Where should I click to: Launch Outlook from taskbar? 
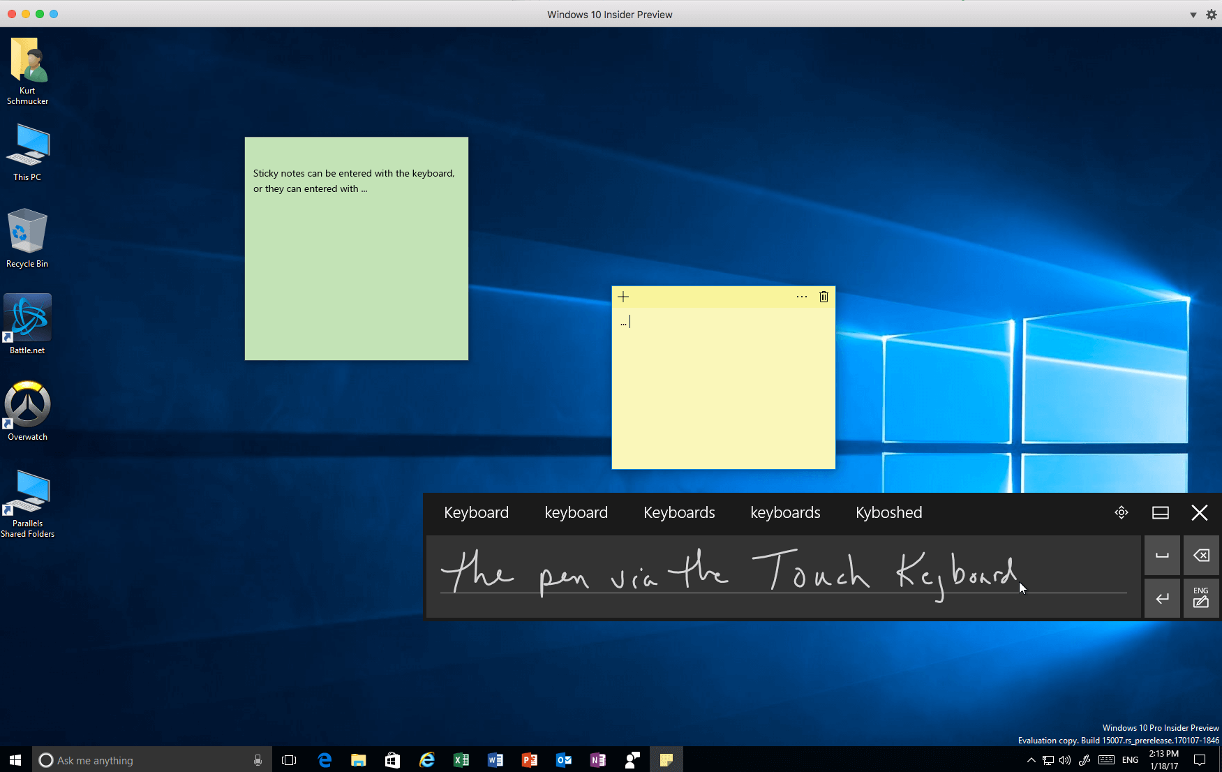pyautogui.click(x=563, y=760)
